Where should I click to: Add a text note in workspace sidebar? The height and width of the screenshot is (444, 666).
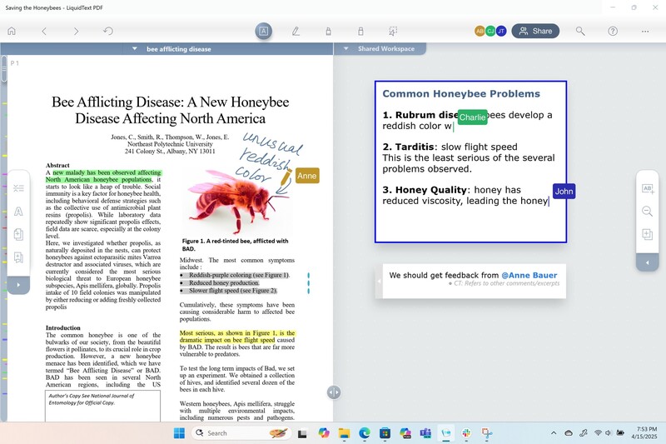pos(647,189)
